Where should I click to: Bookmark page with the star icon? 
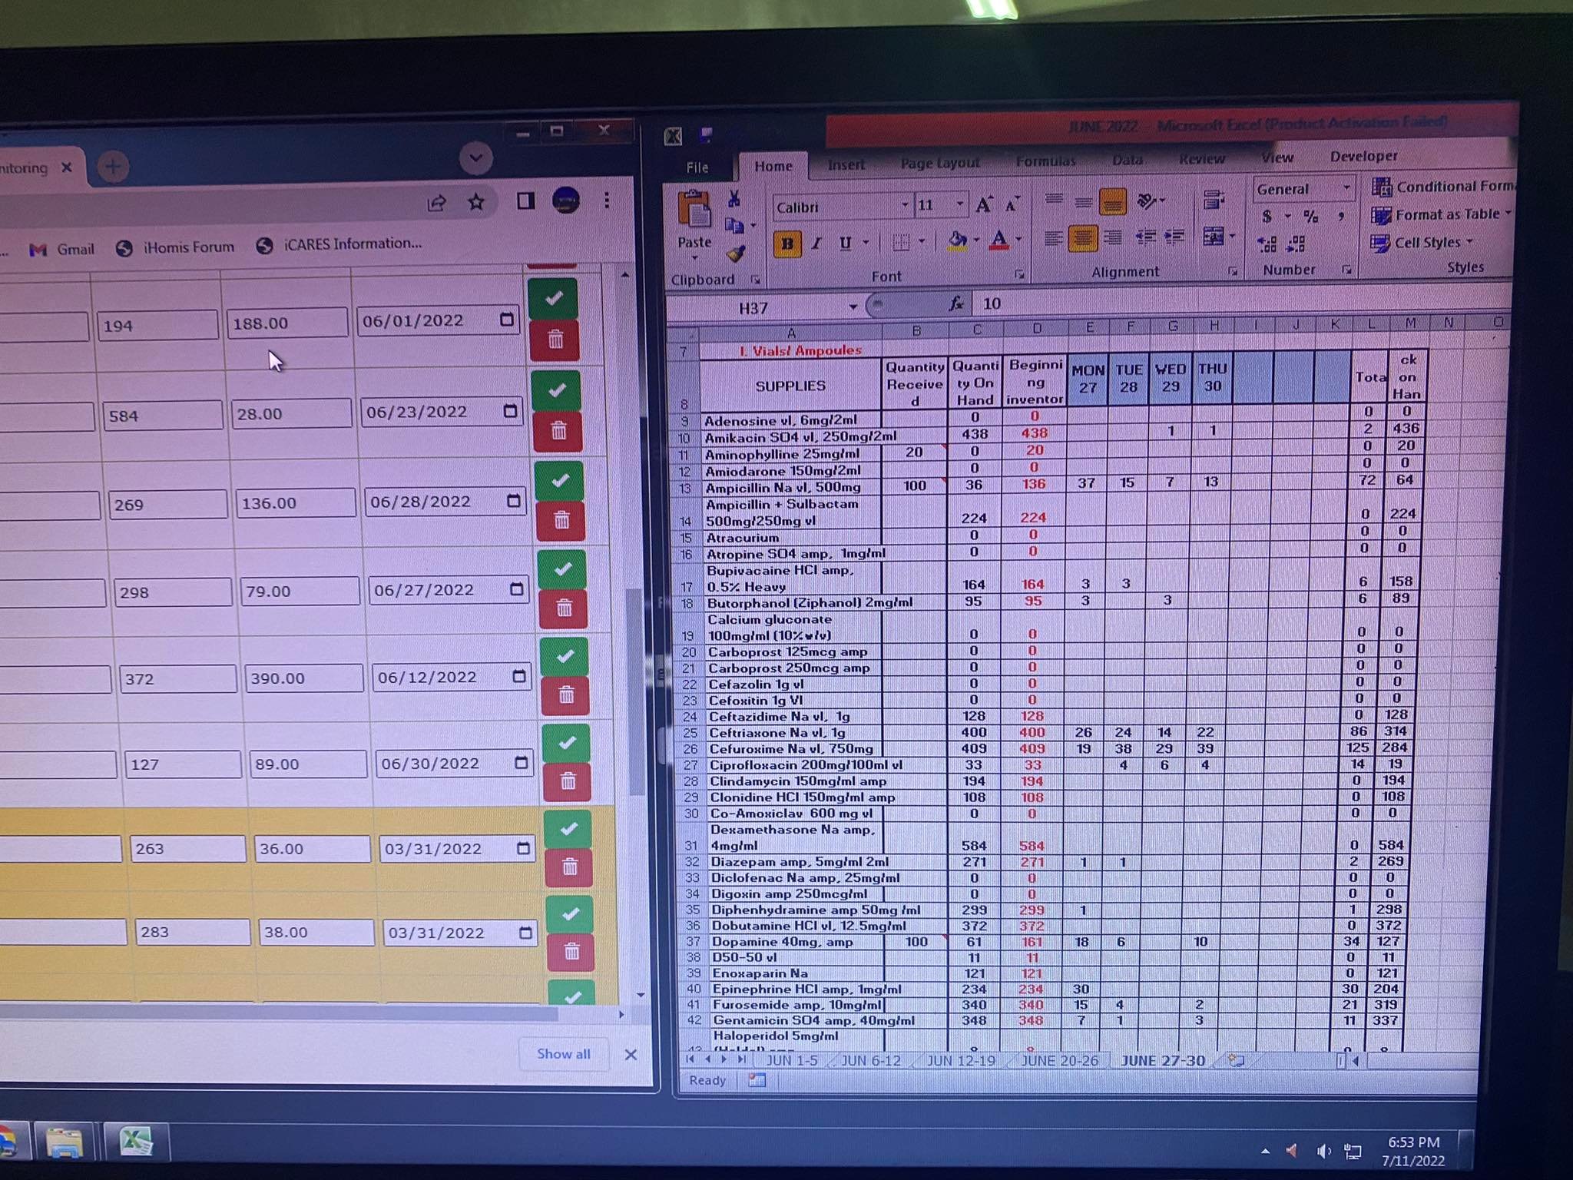(x=476, y=203)
